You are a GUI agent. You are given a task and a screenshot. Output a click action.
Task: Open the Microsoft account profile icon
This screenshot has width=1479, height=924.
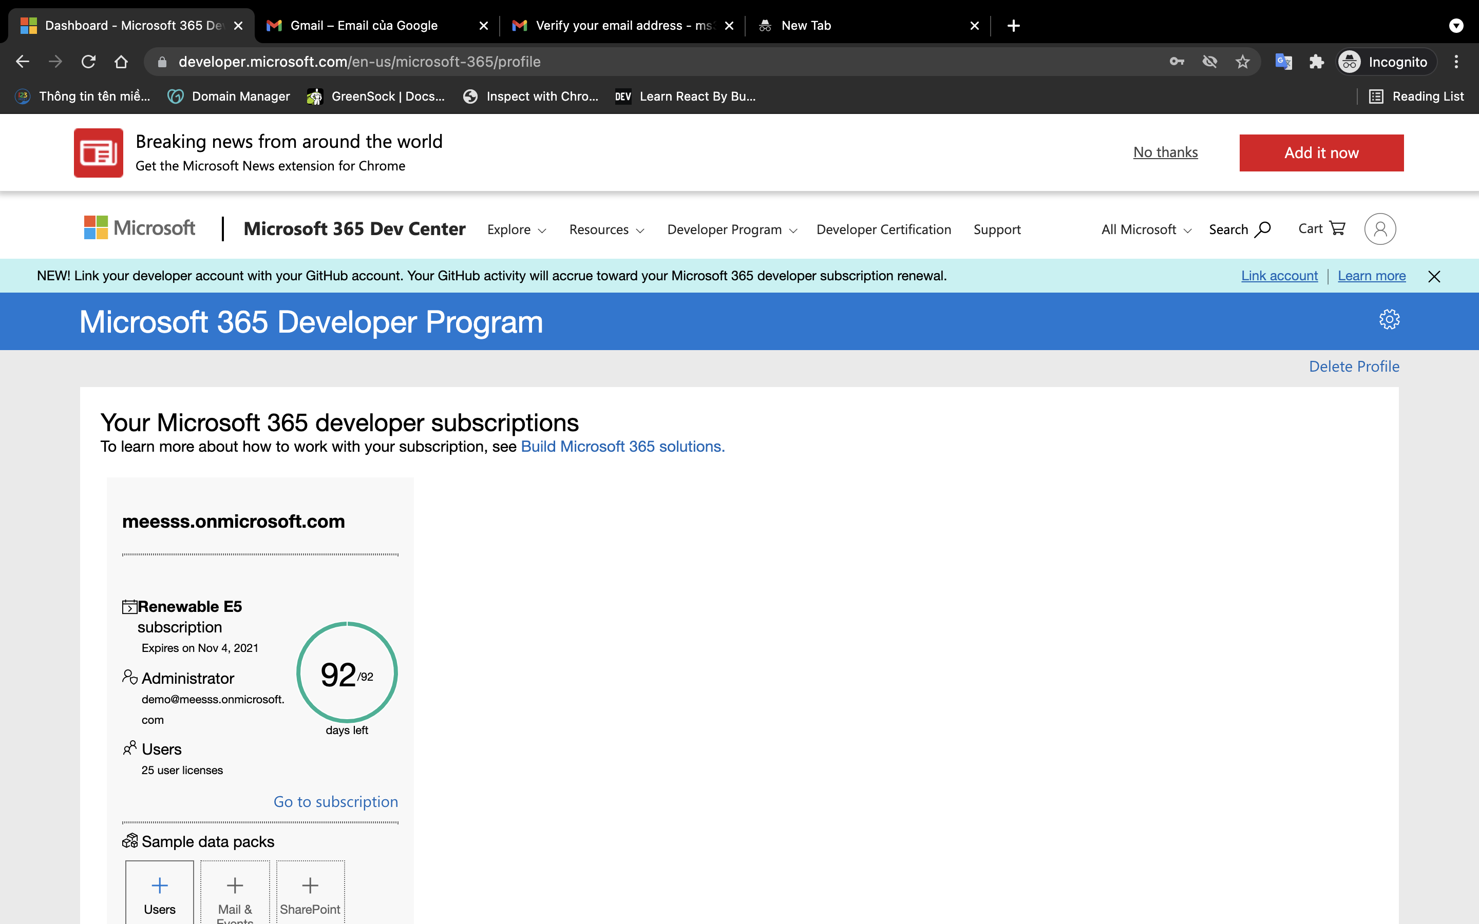[x=1380, y=228]
